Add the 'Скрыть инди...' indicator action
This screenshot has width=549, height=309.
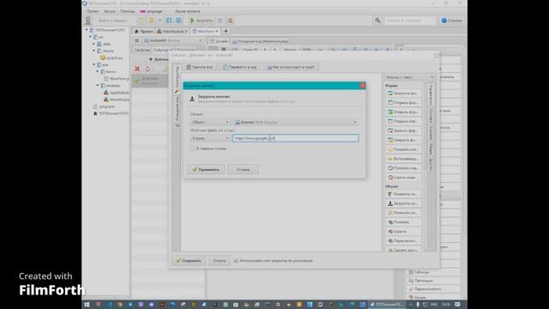(403, 178)
